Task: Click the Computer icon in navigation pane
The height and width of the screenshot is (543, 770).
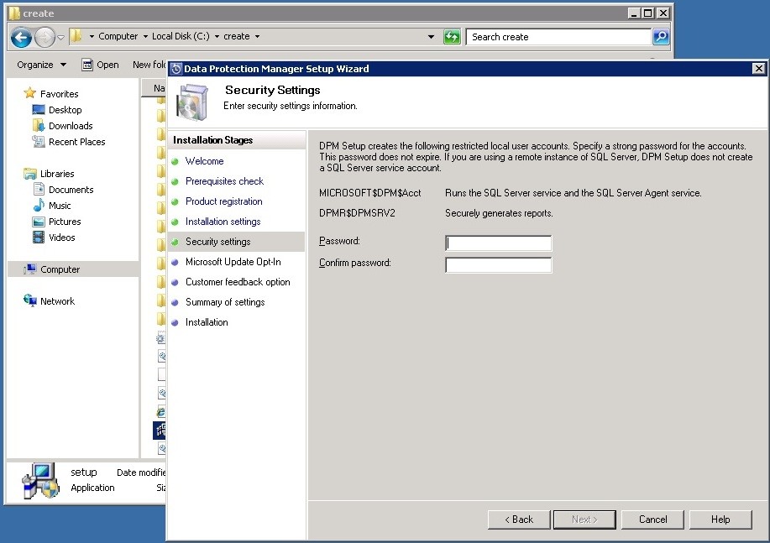Action: pos(30,269)
